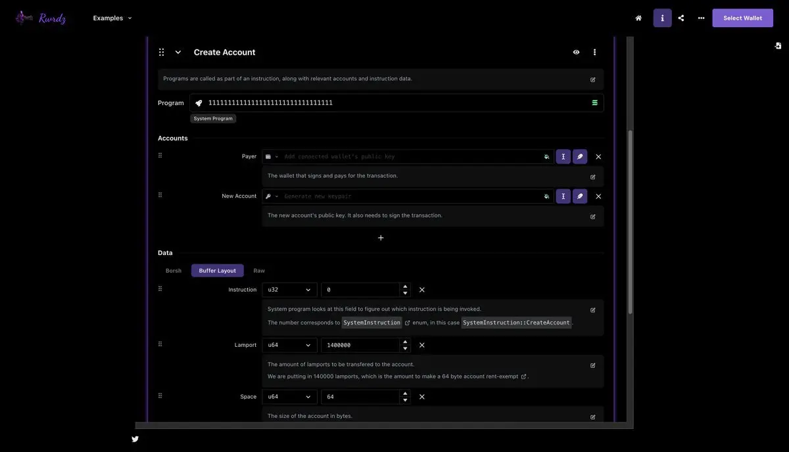Screen dimensions: 789x452
Task: Remove the Space data field
Action: (422, 397)
